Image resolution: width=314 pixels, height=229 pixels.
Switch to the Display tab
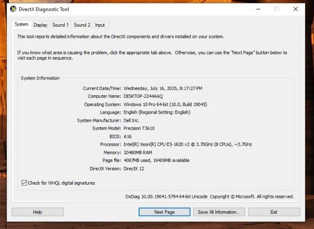coord(40,25)
